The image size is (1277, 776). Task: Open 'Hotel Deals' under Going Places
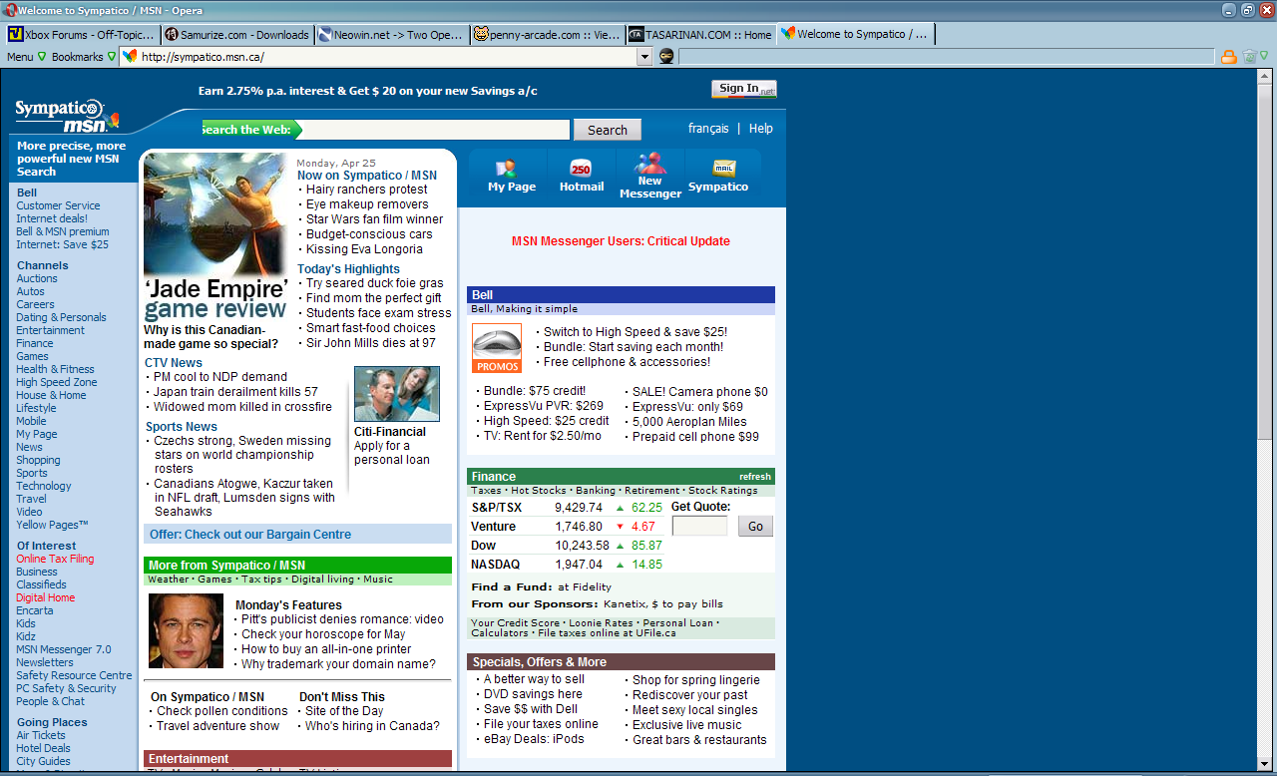43,748
